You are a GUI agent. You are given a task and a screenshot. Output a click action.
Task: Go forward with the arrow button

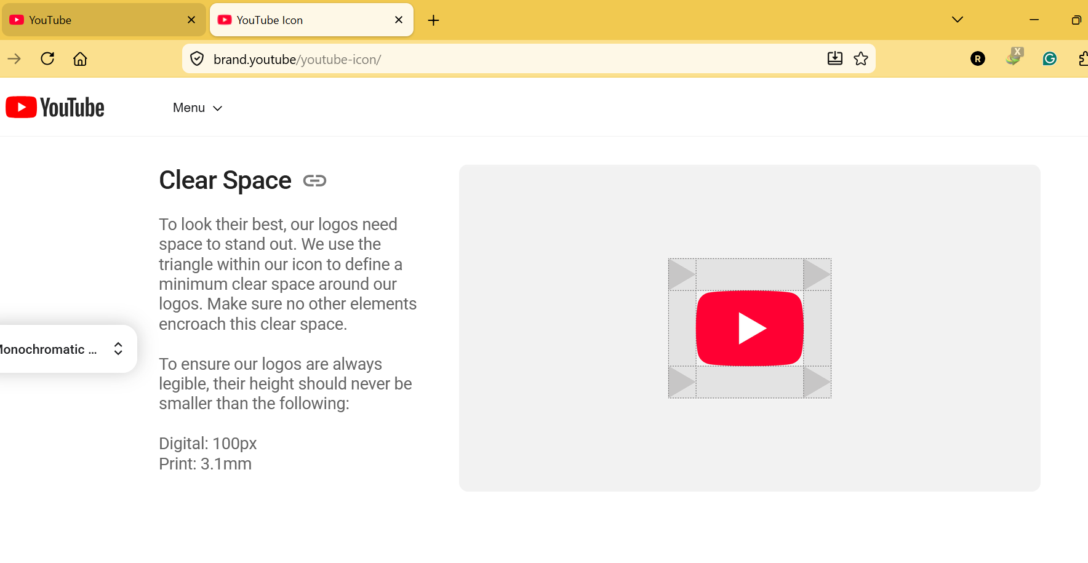click(x=14, y=59)
